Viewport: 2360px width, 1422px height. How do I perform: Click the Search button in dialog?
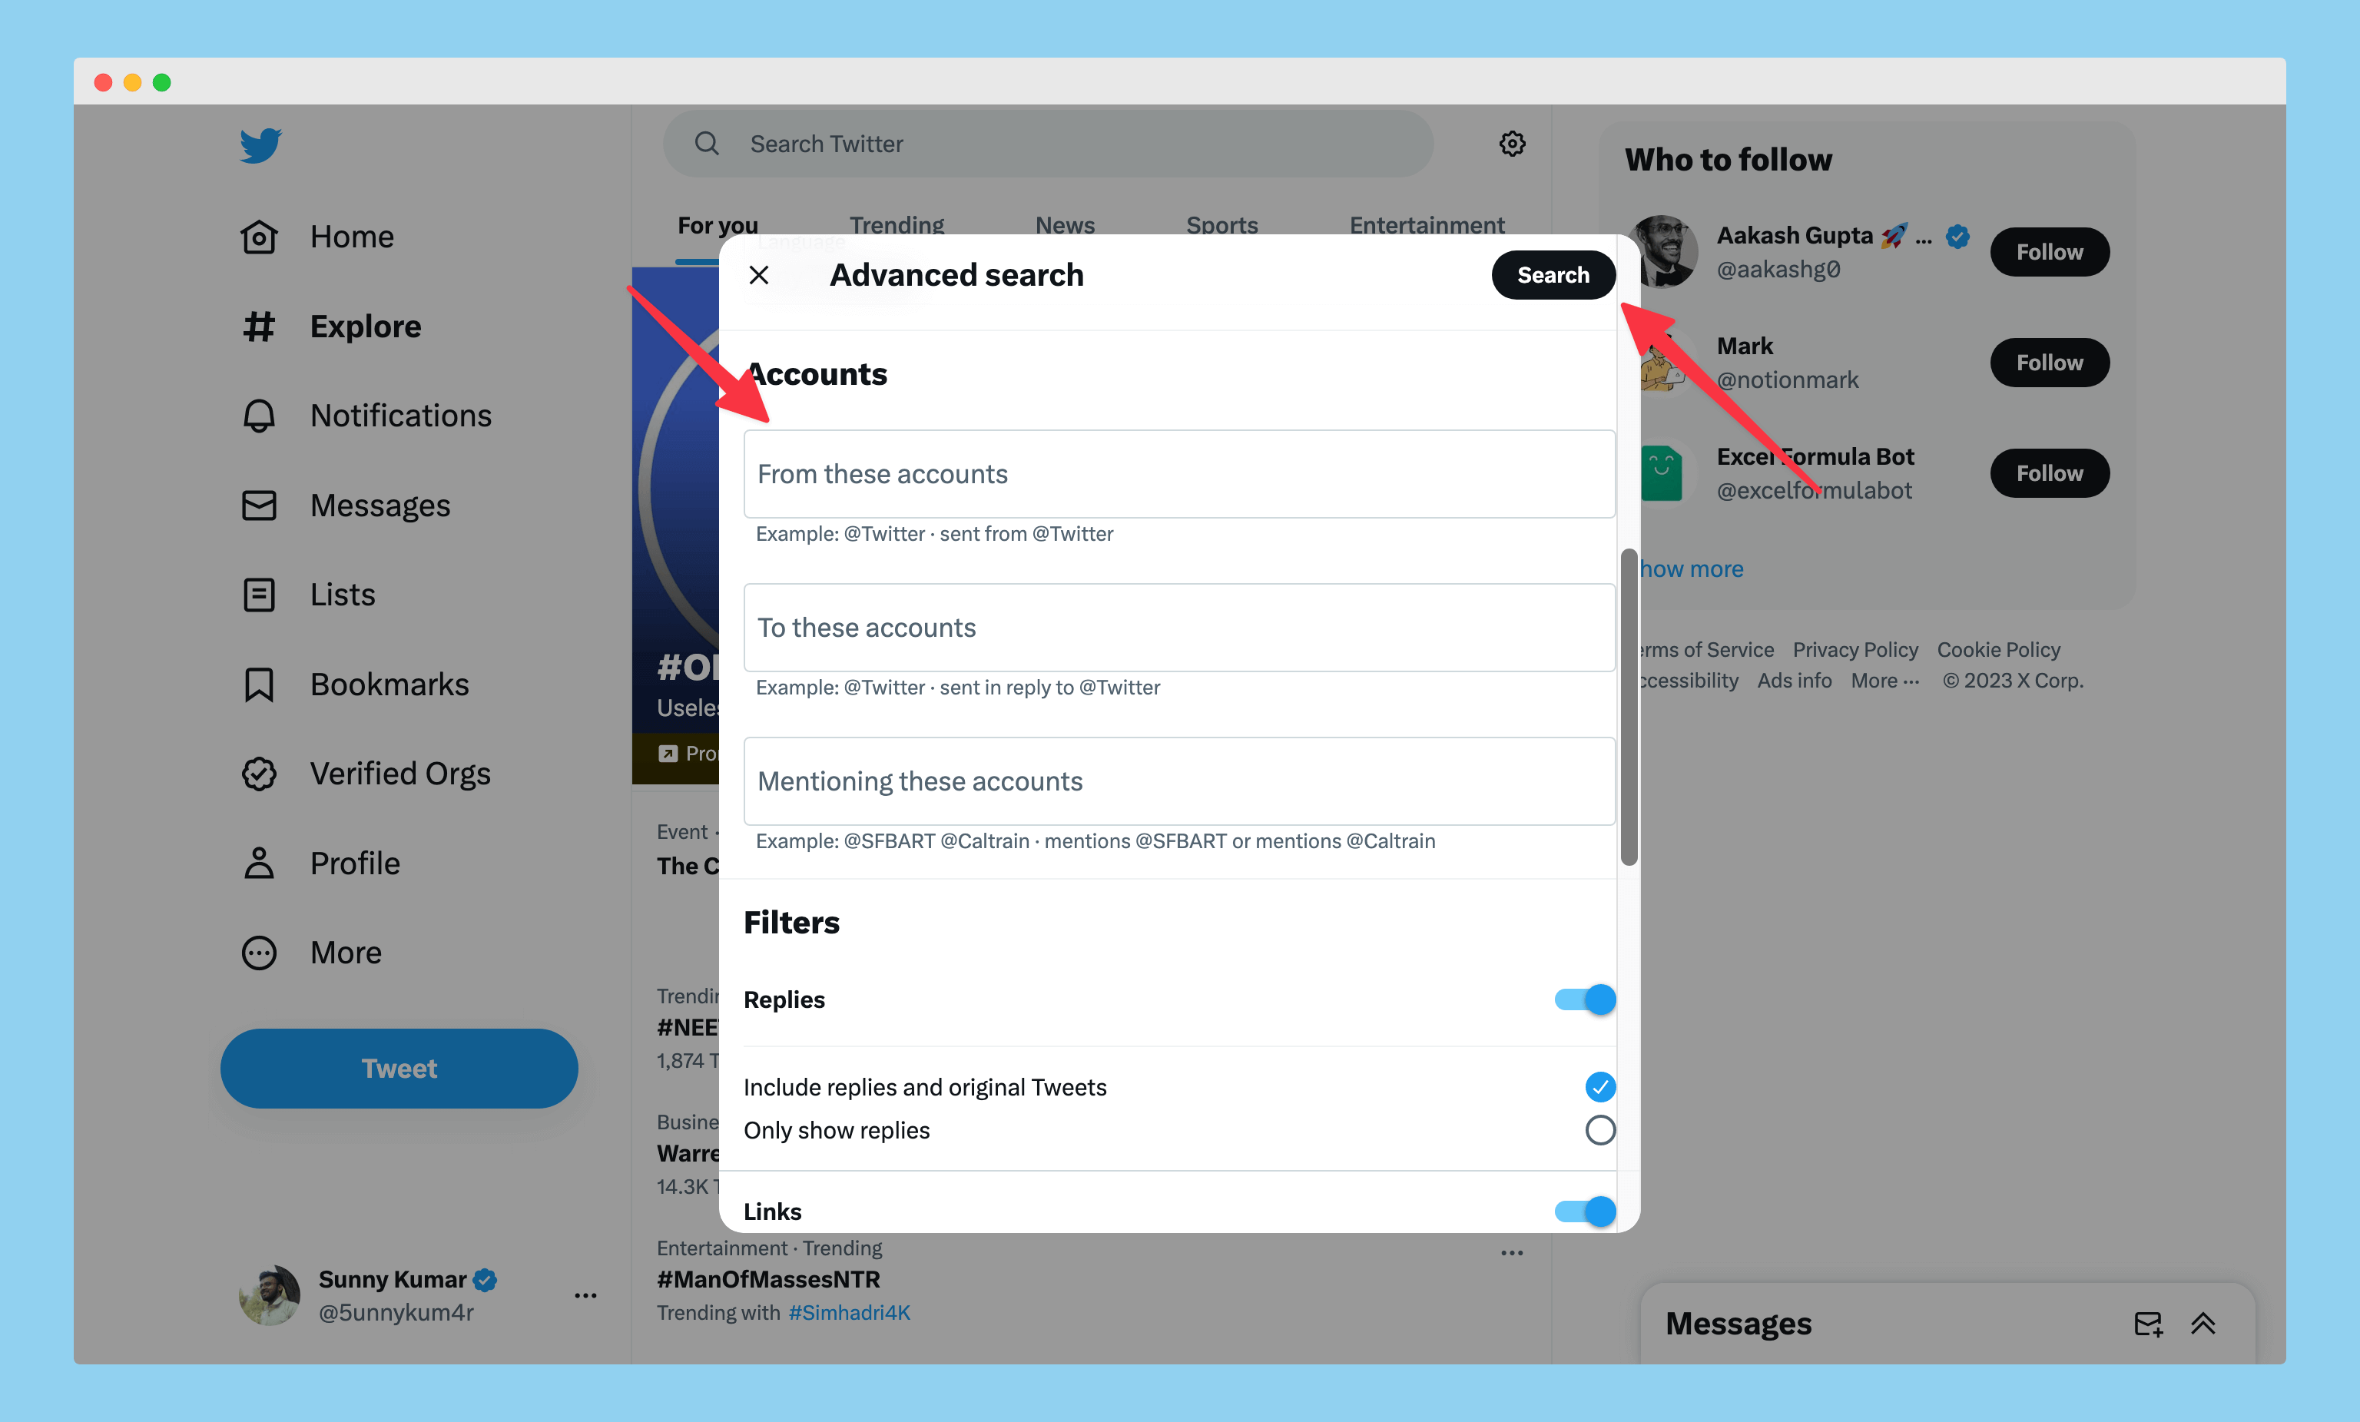click(x=1553, y=276)
